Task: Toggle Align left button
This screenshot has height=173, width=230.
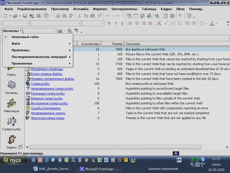Action: [x=130, y=23]
